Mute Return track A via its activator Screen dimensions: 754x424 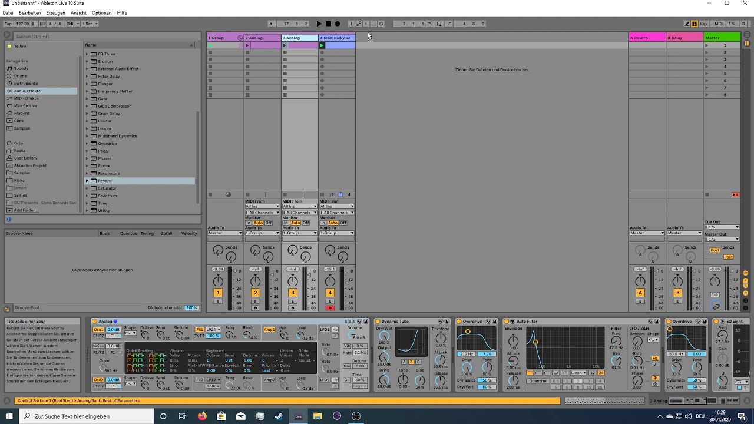(640, 293)
